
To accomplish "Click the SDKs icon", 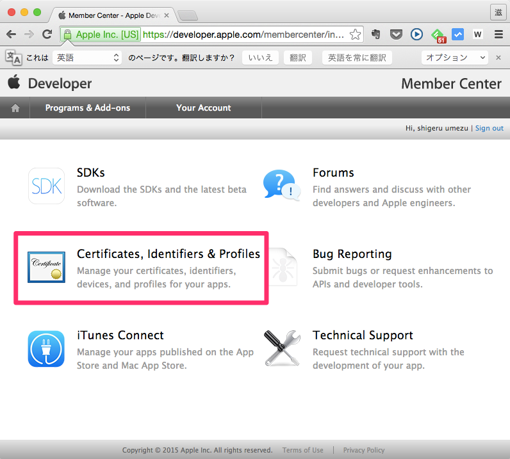I will [x=46, y=186].
